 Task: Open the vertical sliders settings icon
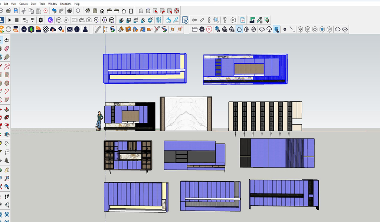point(159,20)
